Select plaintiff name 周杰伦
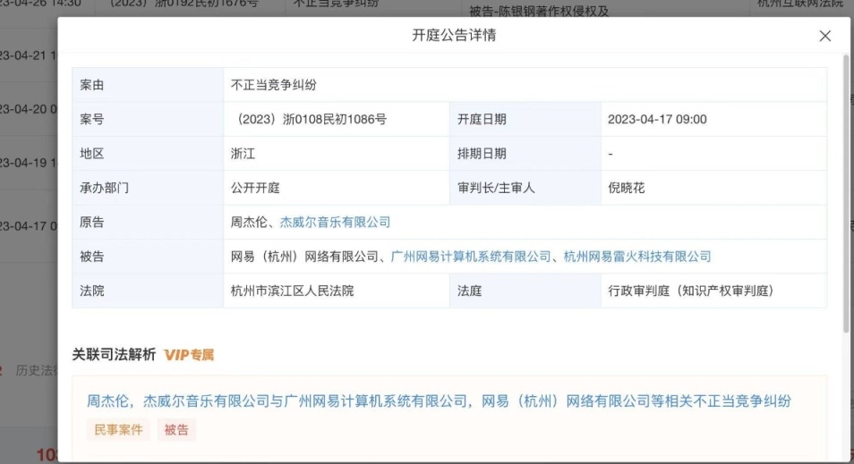854x464 pixels. 249,222
